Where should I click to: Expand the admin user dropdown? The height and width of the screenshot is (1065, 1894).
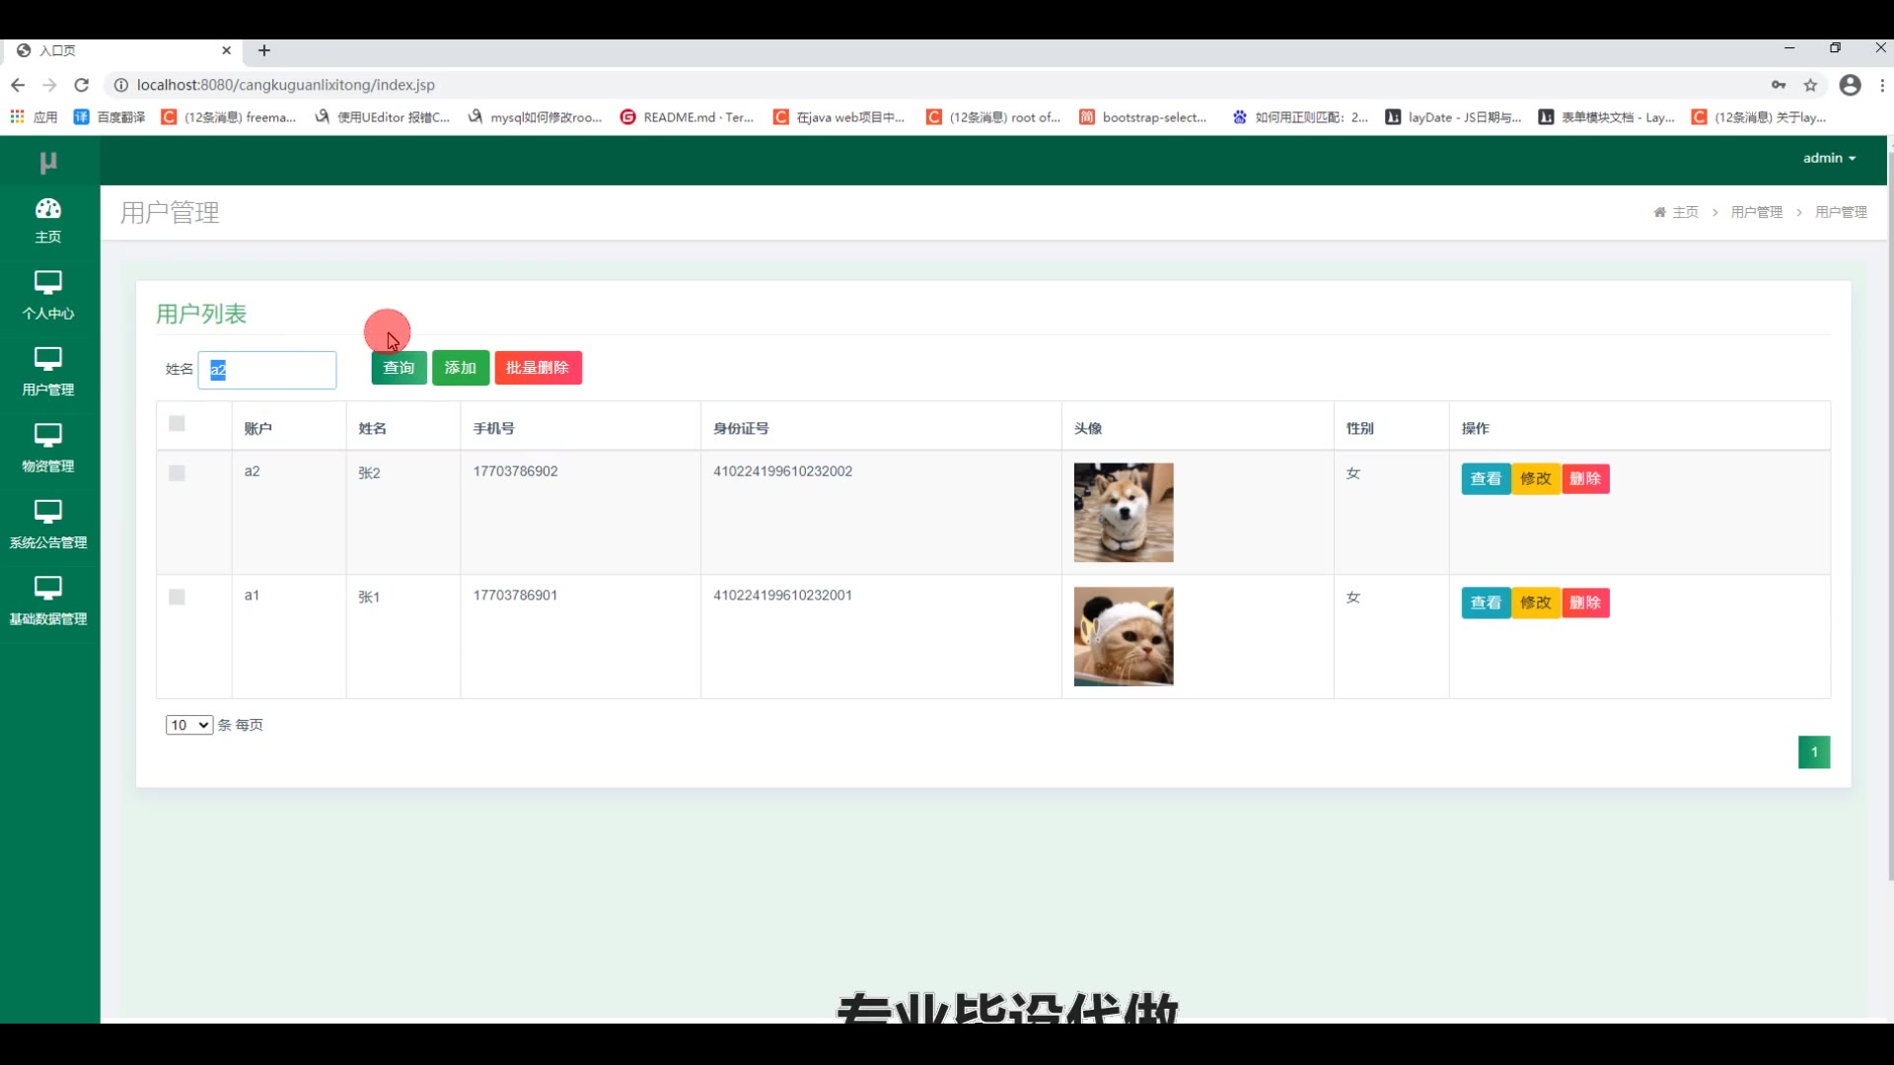pyautogui.click(x=1829, y=158)
